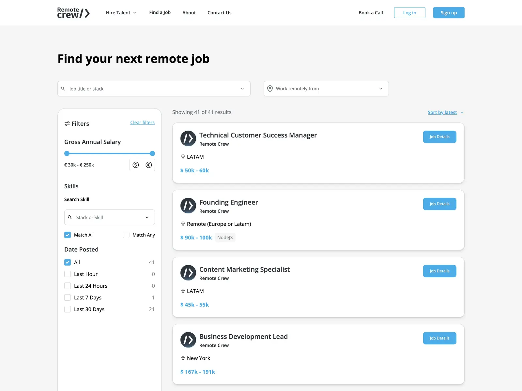Viewport: 522px width, 391px height.
Task: Click the location pin beside New York
Action: click(x=183, y=358)
